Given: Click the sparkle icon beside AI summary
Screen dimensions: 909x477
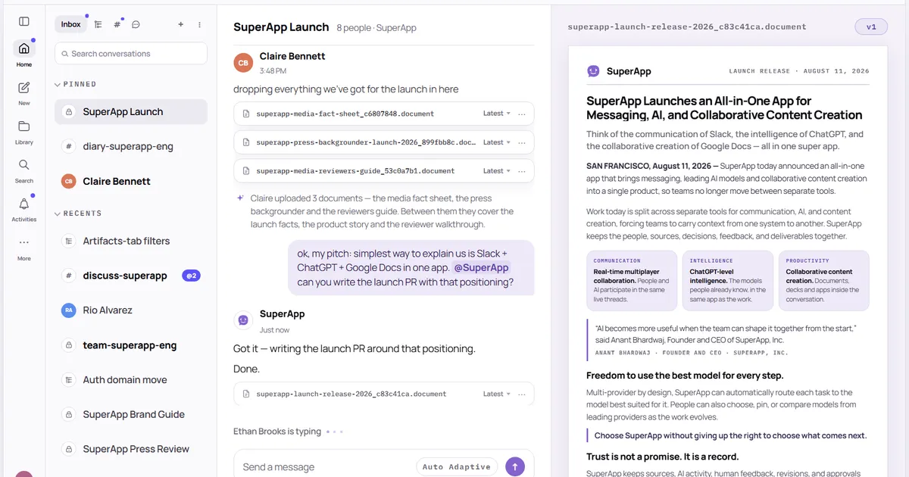Looking at the screenshot, I should coord(239,199).
